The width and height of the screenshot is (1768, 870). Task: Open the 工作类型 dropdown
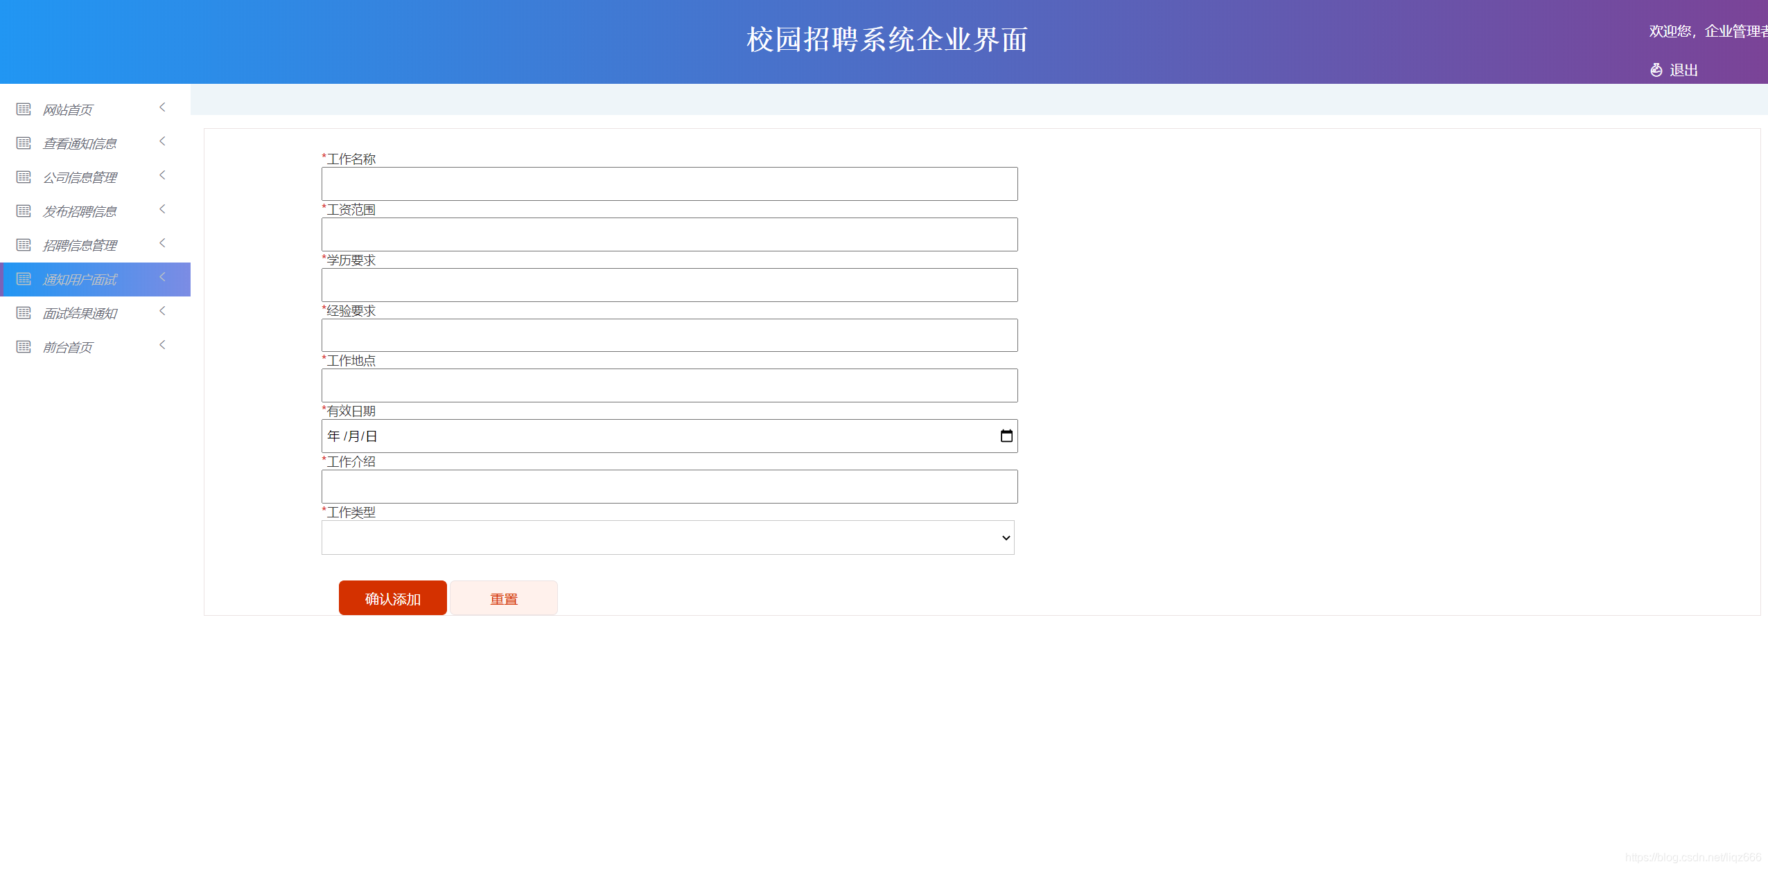point(668,538)
